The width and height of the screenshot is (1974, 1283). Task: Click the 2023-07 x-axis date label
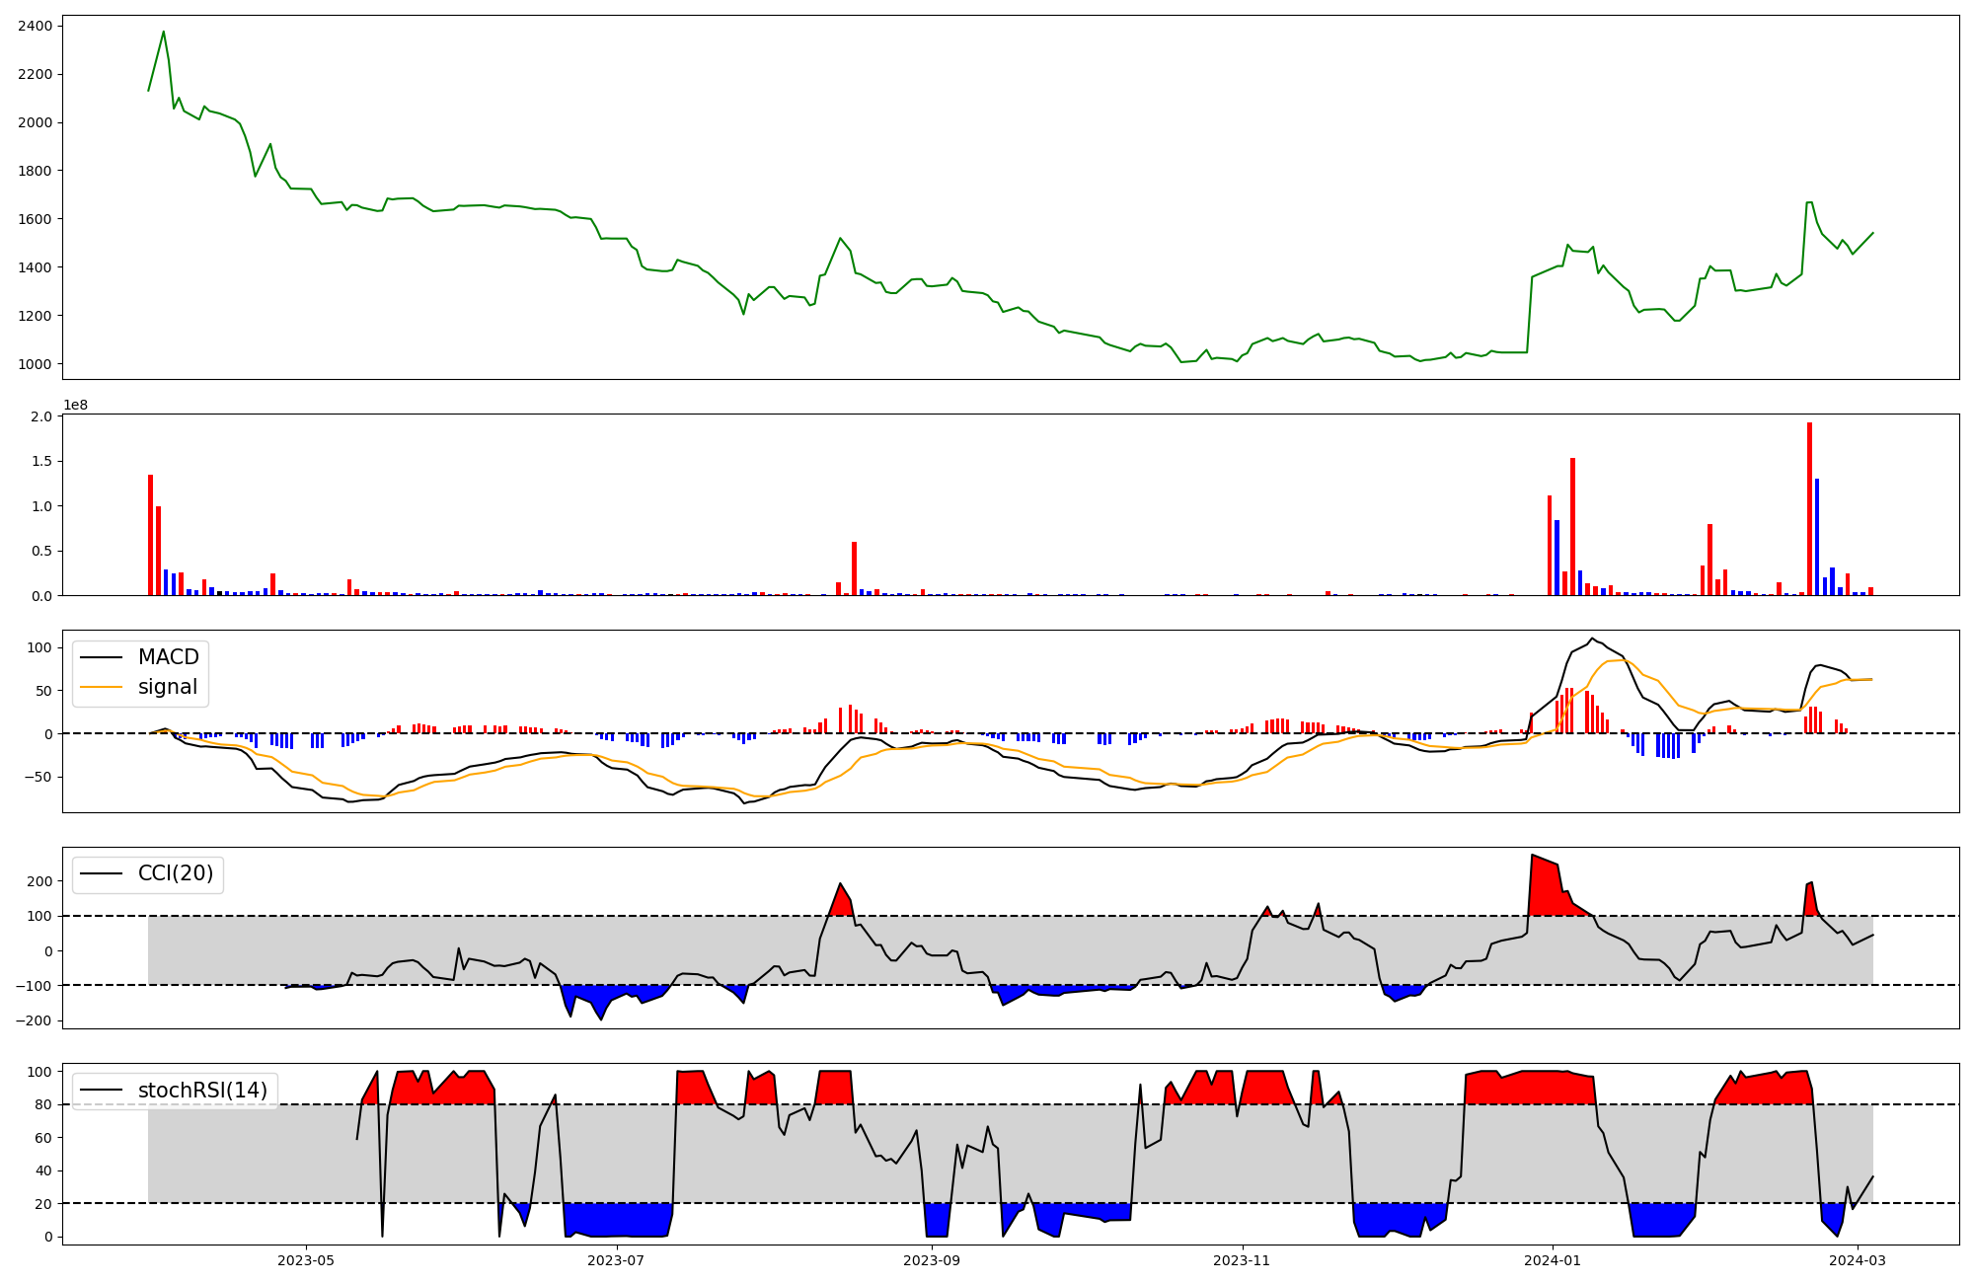pos(617,1260)
